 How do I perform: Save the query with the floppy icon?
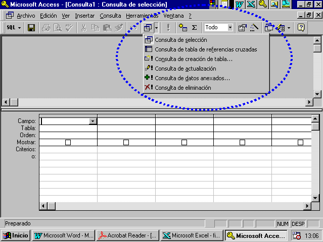tap(31, 28)
